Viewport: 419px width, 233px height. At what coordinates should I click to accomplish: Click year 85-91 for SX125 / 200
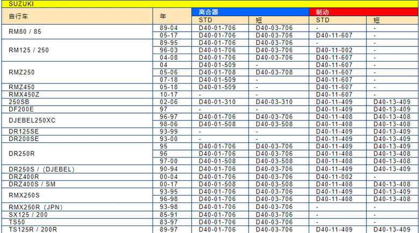169,215
